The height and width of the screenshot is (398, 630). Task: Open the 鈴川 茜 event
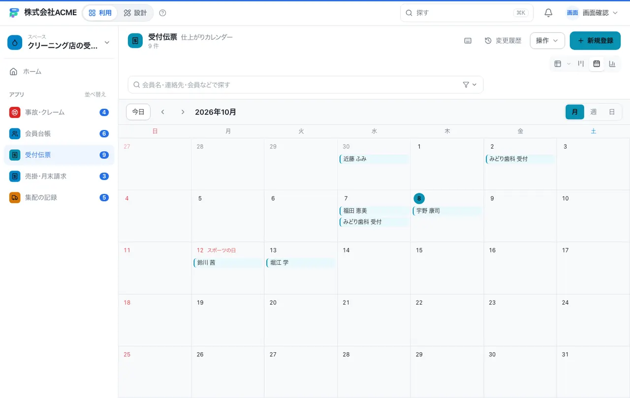[228, 263]
